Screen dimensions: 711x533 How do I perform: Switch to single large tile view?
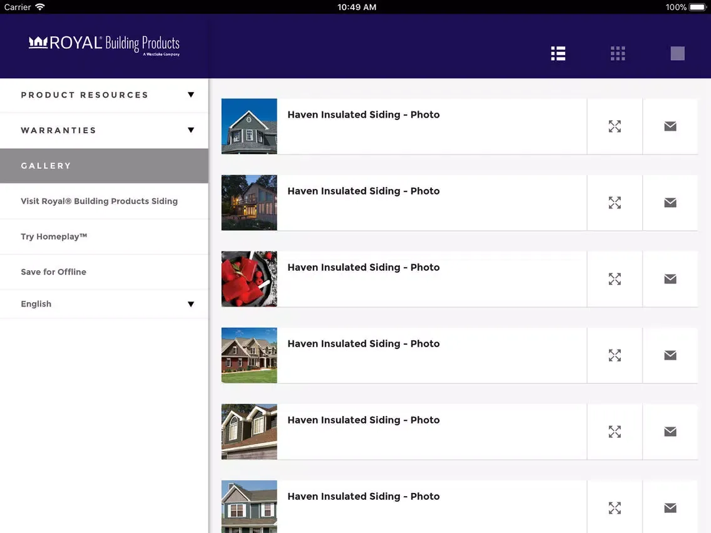[x=677, y=53]
